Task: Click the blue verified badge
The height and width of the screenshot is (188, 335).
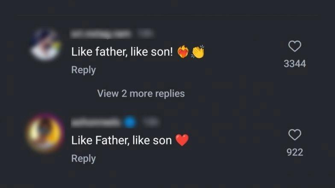Action: [130, 122]
